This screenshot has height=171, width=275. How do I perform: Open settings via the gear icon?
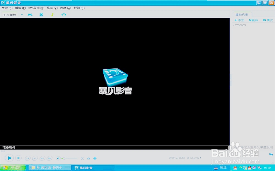(95, 158)
